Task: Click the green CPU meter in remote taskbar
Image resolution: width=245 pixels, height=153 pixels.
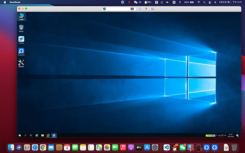Action: pyautogui.click(x=210, y=135)
